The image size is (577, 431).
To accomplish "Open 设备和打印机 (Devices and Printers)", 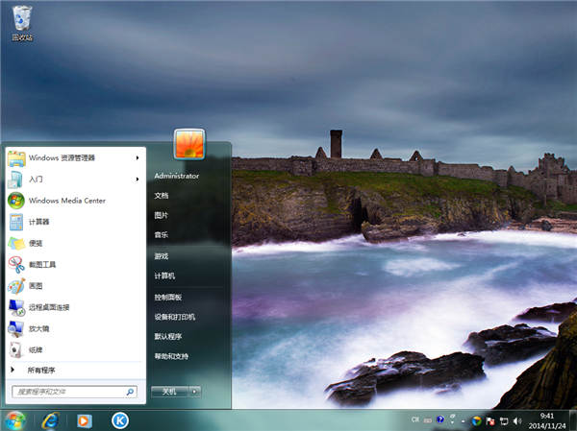I will coord(175,317).
